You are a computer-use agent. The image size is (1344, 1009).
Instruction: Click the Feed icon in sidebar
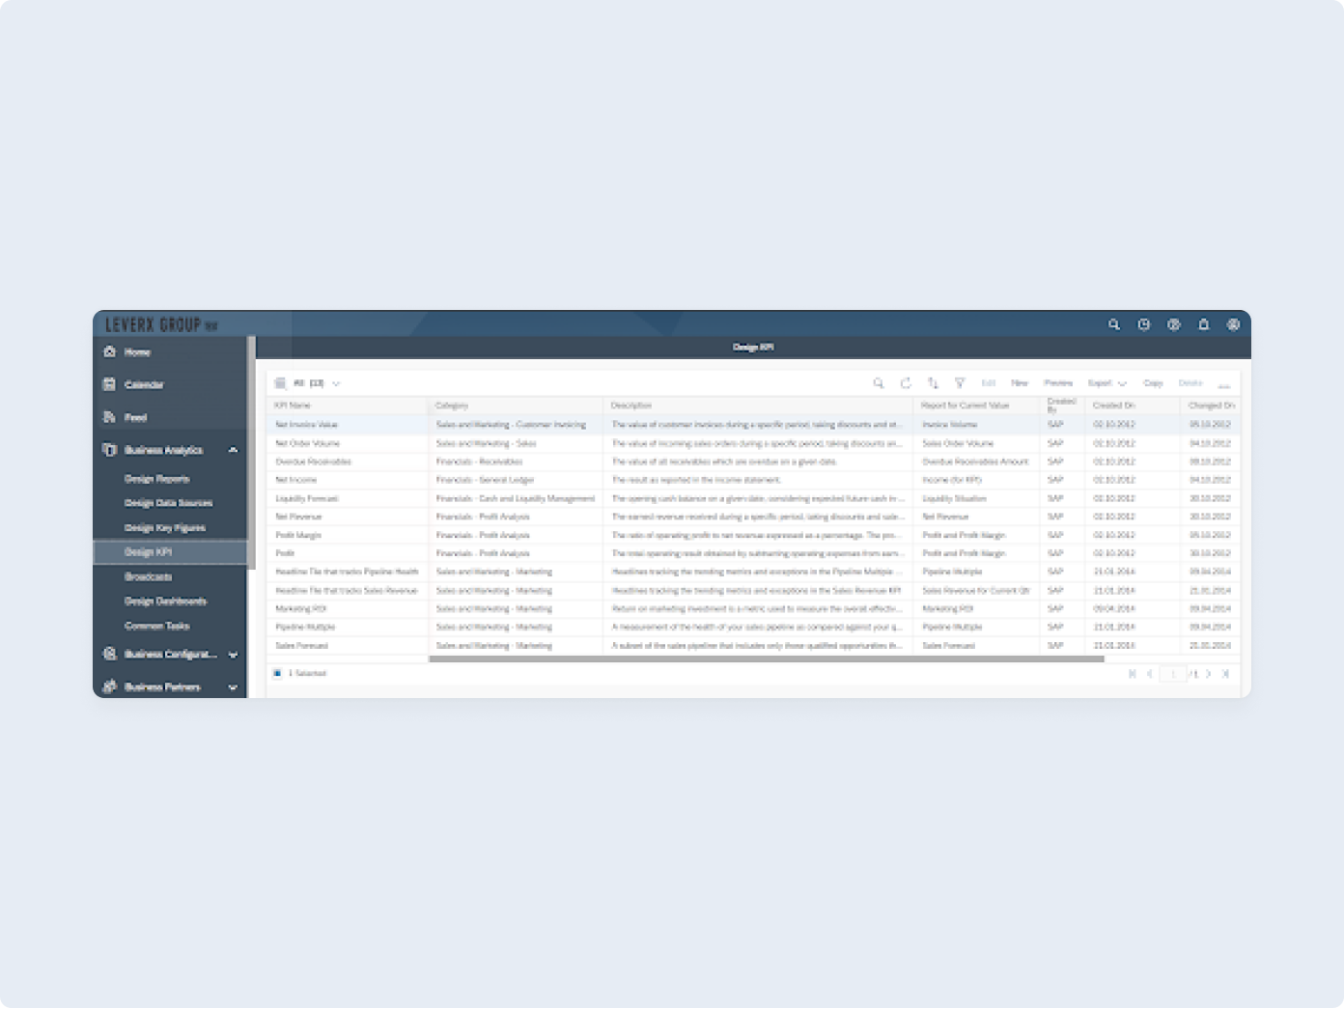pos(109,417)
